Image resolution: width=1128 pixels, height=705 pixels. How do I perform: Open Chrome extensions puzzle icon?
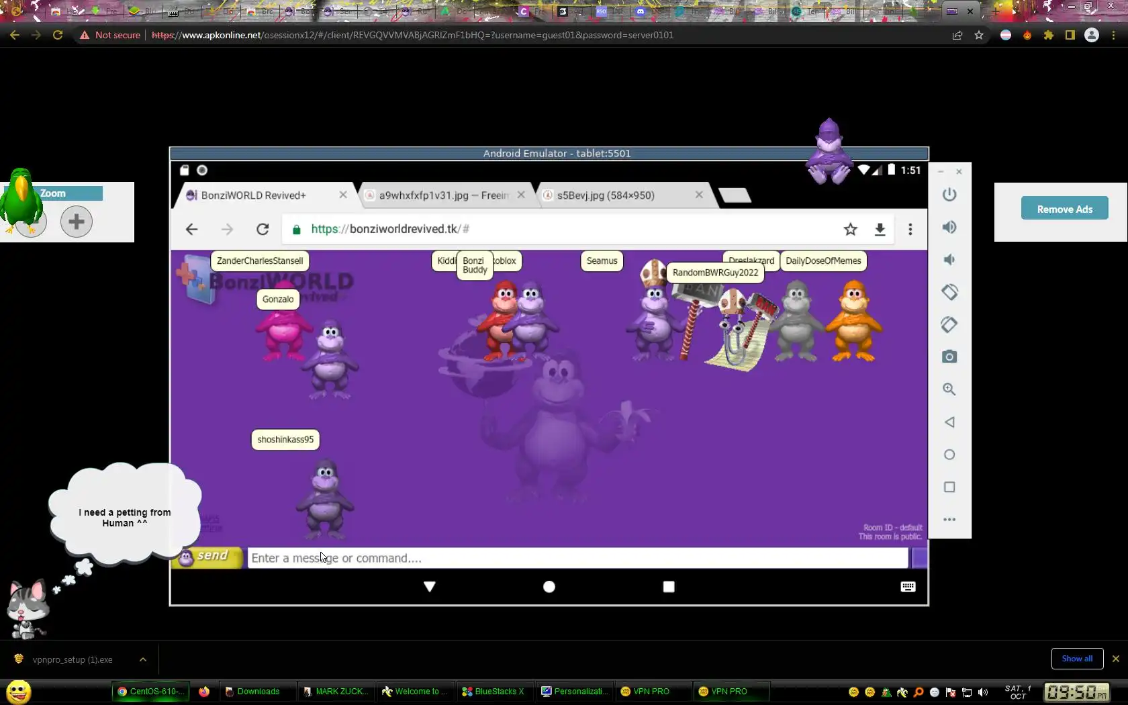[x=1049, y=35]
